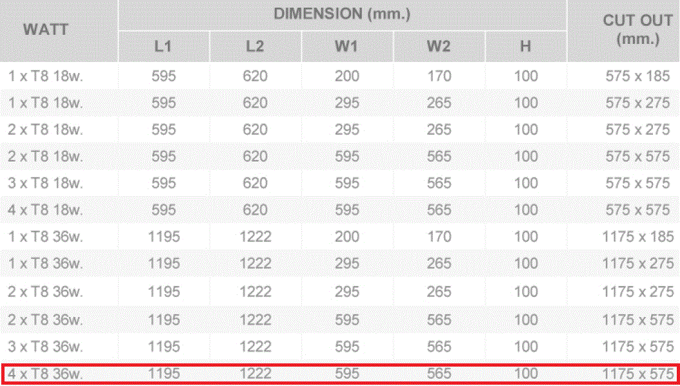
Task: Select the 3 x T8 36w. row label
Action: tap(46, 347)
